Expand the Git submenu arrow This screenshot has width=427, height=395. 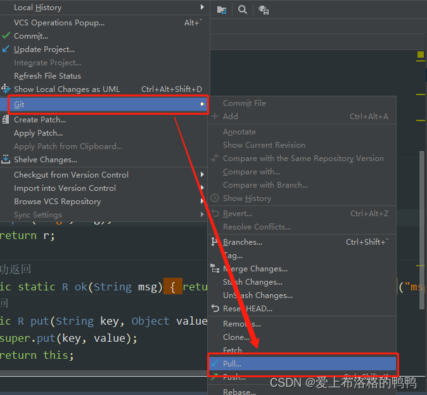[x=202, y=104]
